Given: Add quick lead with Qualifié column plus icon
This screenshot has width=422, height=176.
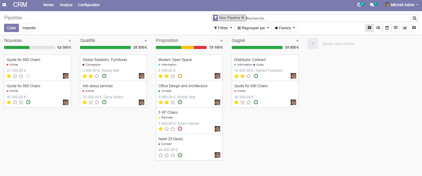Looking at the screenshot, I should coord(146,41).
